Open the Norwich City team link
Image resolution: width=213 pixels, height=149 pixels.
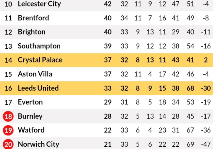pyautogui.click(x=38, y=144)
